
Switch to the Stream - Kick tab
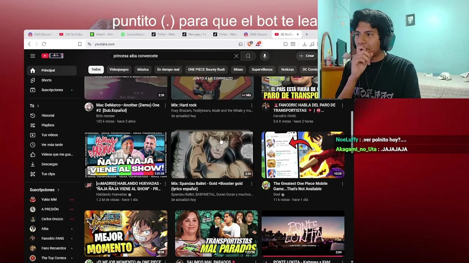(102, 34)
